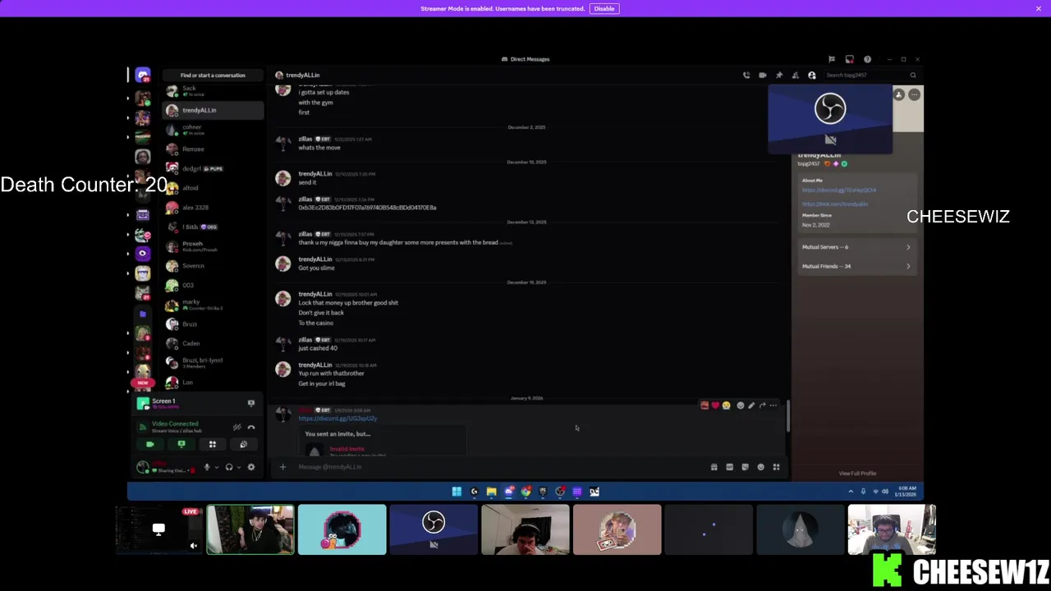
Task: Open DM with cohner
Action: tap(213, 129)
